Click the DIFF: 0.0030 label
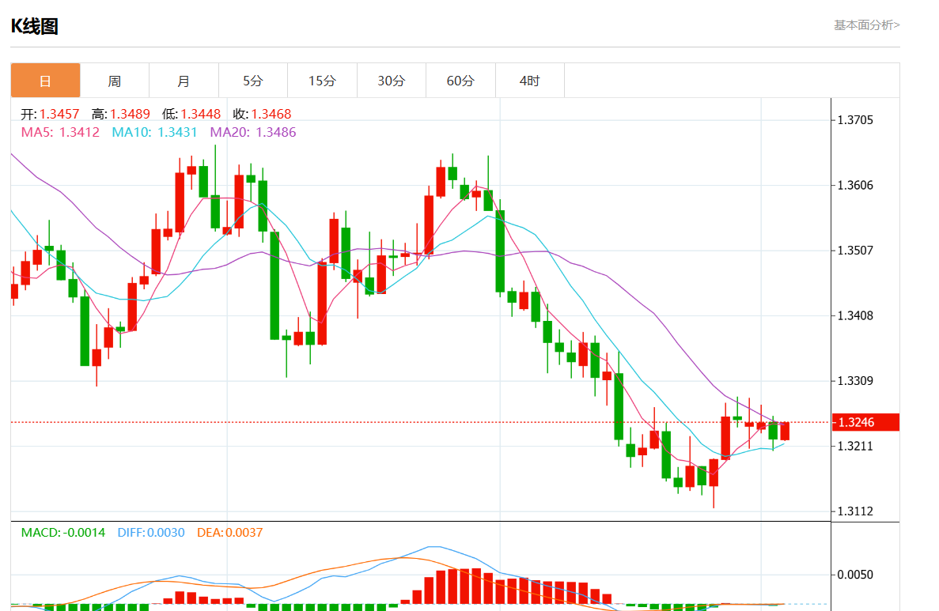Screen dimensions: 939x611 click(151, 533)
